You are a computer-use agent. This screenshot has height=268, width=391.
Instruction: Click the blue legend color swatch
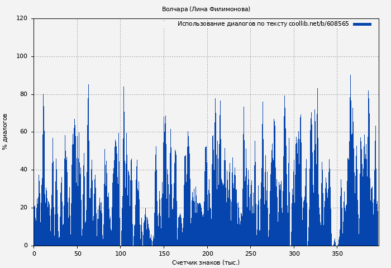pos(362,24)
